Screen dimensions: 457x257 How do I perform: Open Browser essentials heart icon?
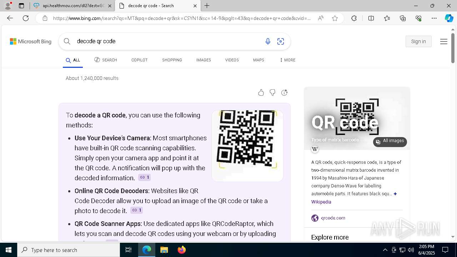click(418, 18)
